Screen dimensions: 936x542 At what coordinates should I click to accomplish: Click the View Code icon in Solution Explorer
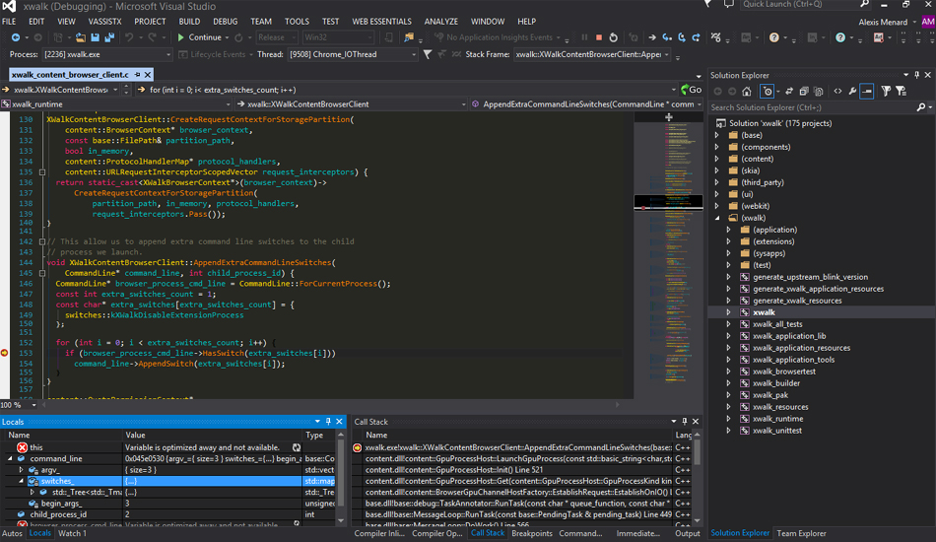[837, 92]
